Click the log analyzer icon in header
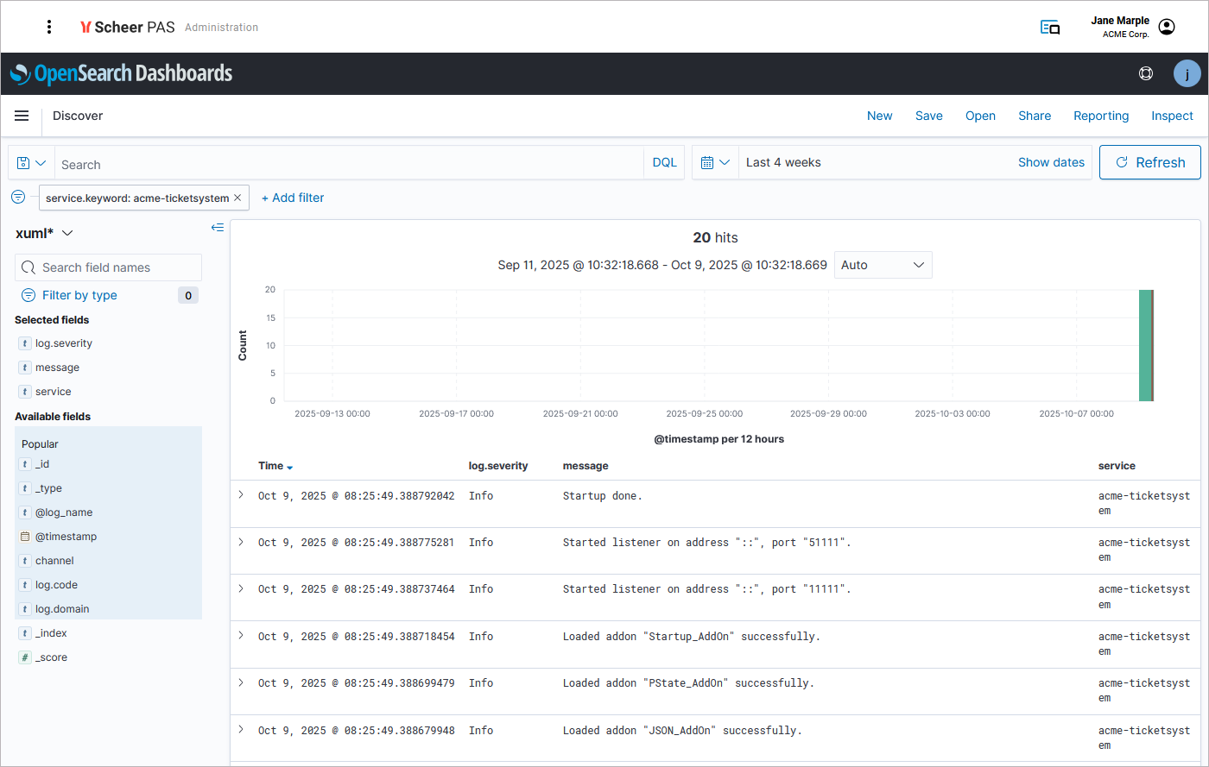The height and width of the screenshot is (767, 1209). [1050, 28]
